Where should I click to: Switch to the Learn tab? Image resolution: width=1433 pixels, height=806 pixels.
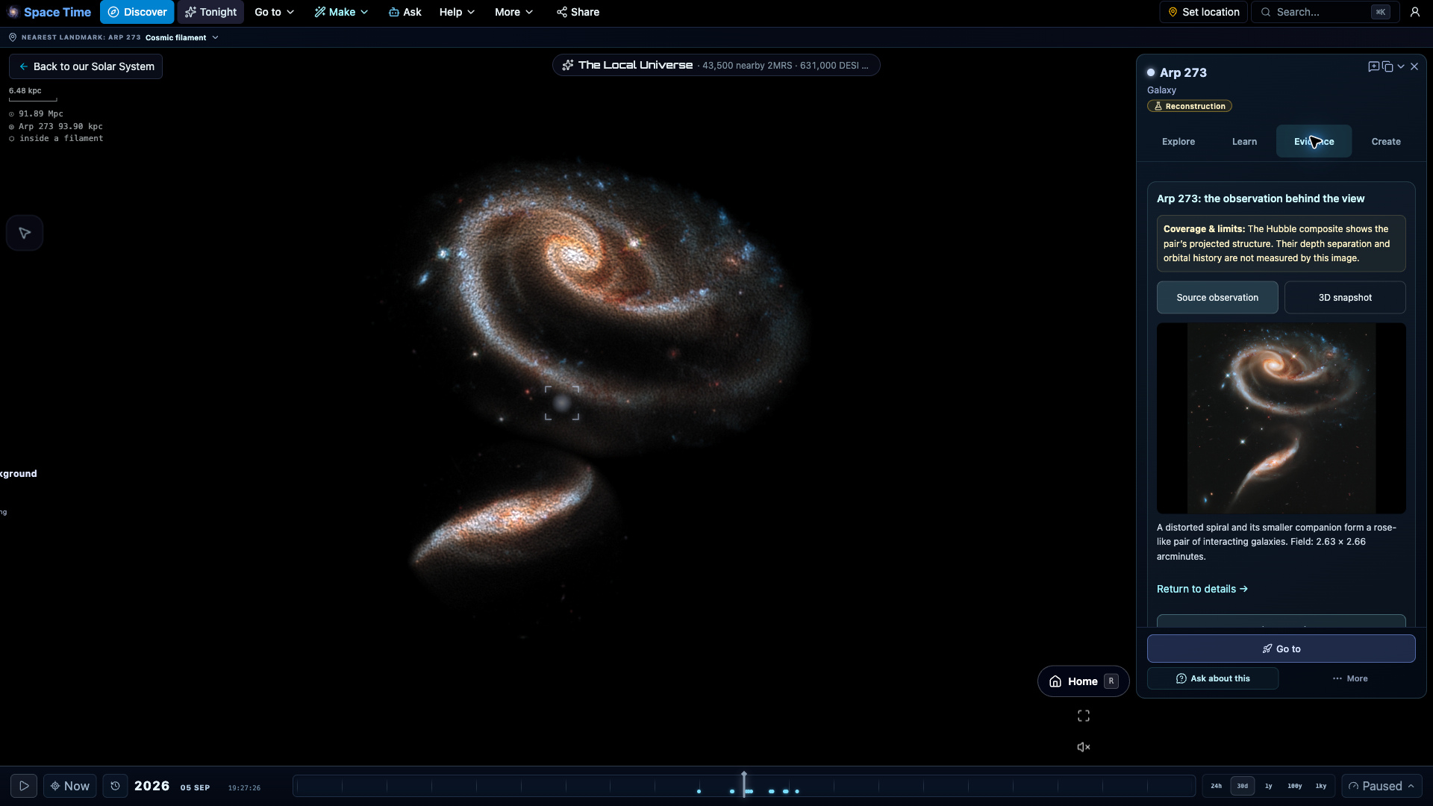1244,141
